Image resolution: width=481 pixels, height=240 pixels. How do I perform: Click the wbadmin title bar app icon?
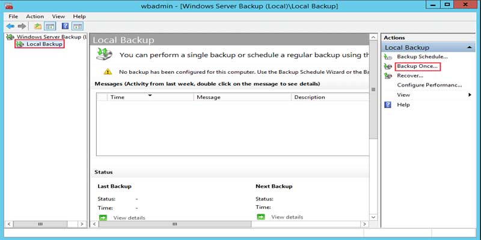click(8, 5)
